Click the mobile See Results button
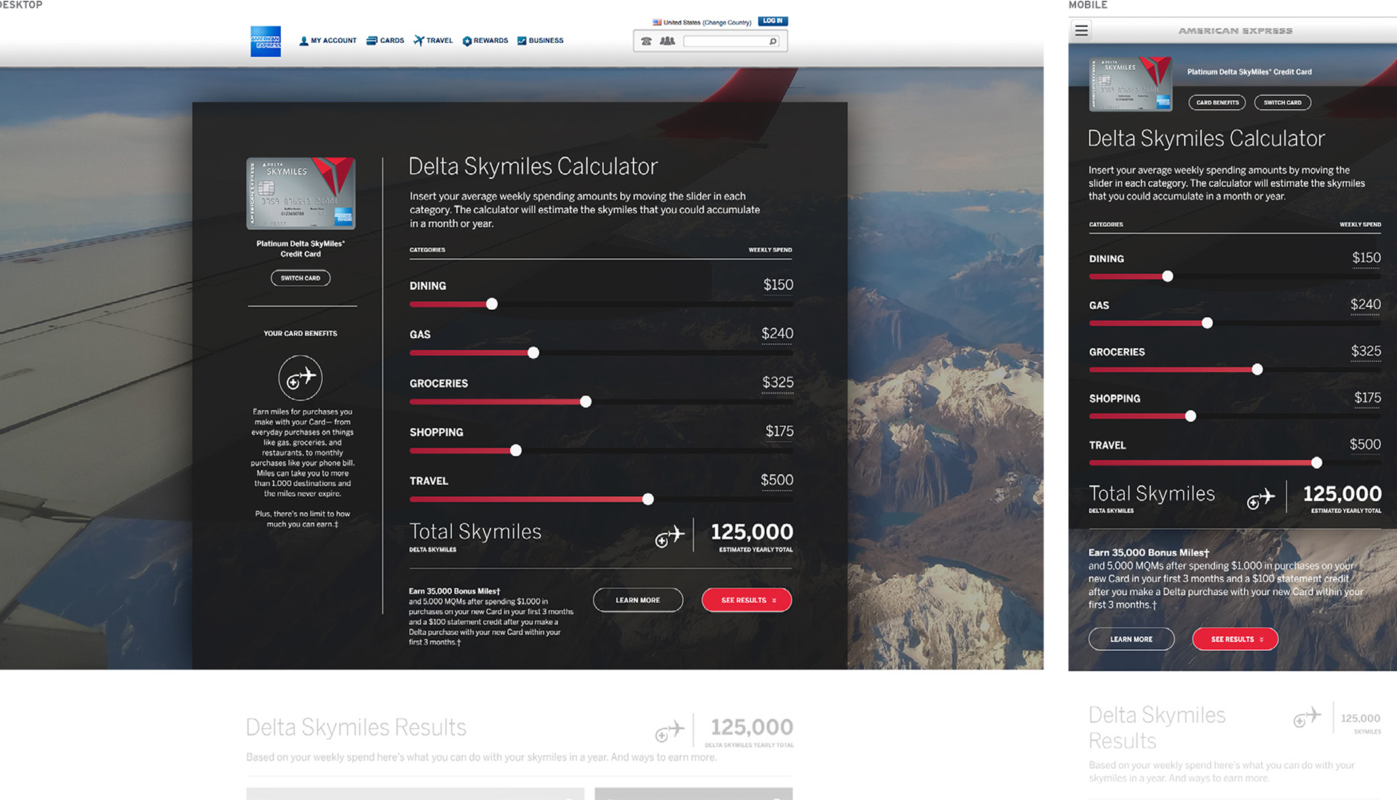This screenshot has width=1397, height=800. (1235, 639)
